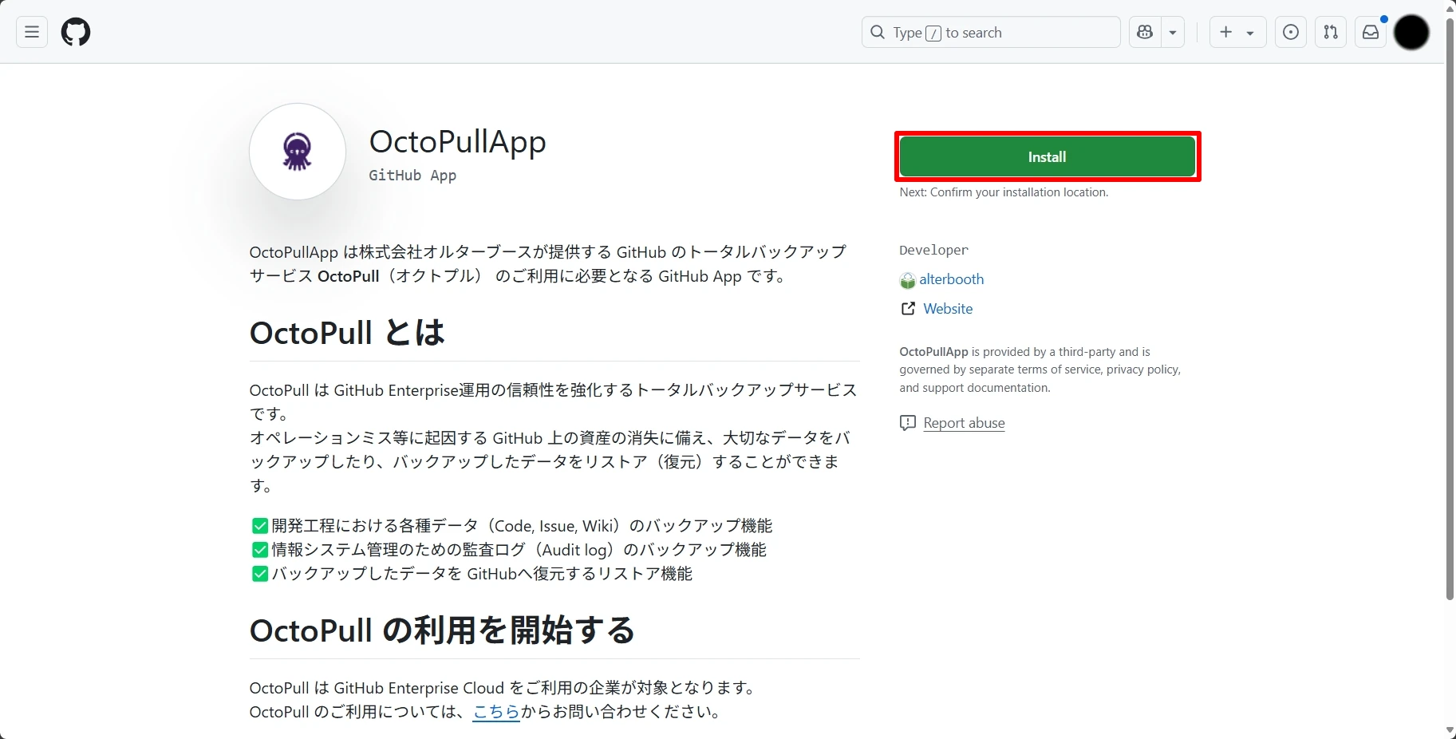The image size is (1456, 739).
Task: Open the developer Website link
Action: click(948, 309)
